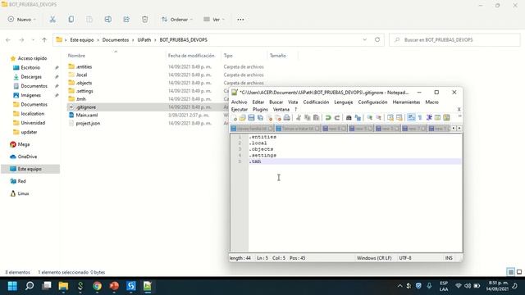Expand the chevron after UiPath in breadcrumb

pos(155,40)
